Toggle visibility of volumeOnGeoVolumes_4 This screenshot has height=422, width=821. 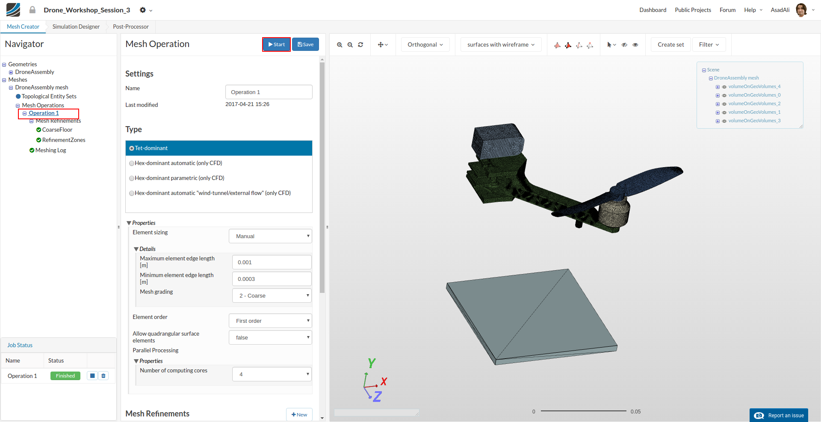[x=724, y=87]
